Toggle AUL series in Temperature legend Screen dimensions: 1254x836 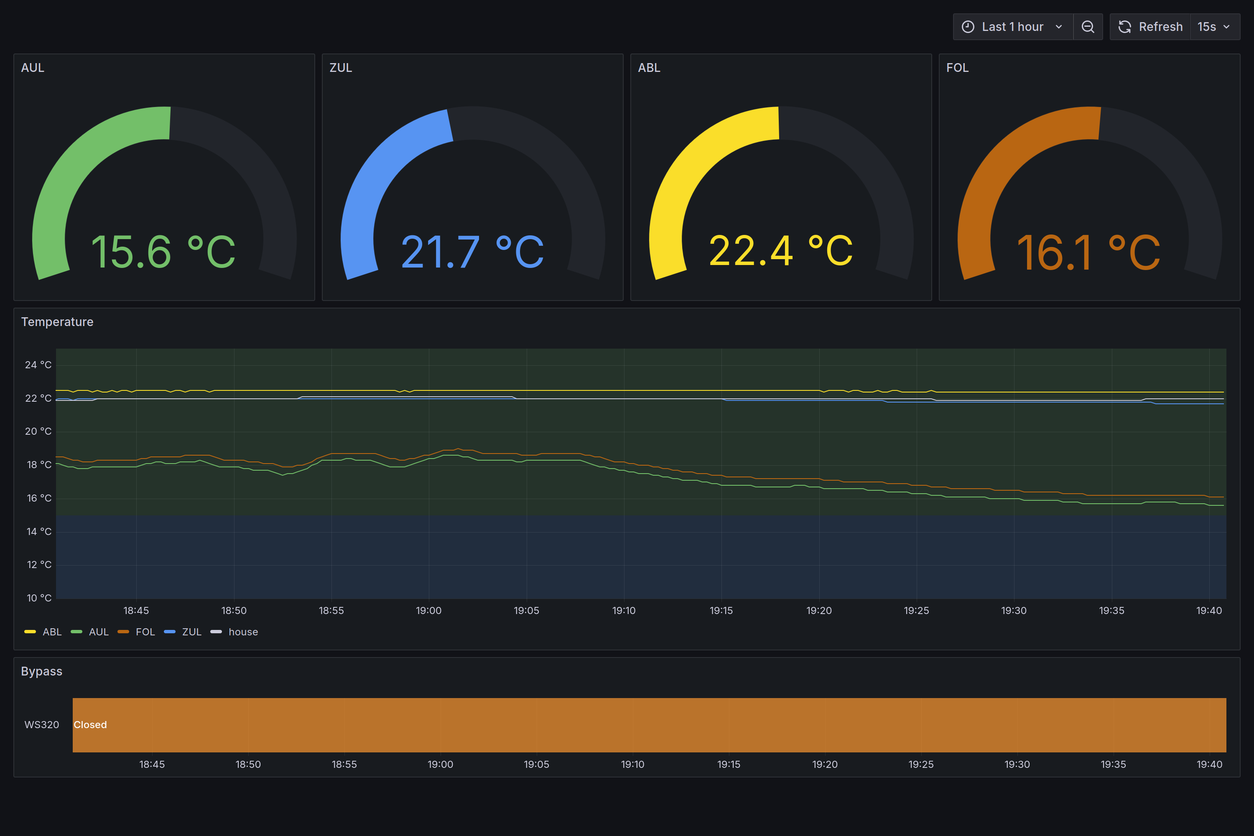(99, 632)
